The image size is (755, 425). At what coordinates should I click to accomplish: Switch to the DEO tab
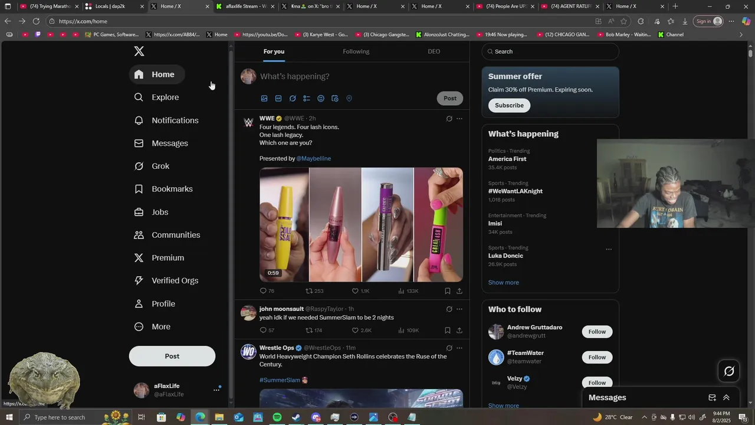(434, 51)
